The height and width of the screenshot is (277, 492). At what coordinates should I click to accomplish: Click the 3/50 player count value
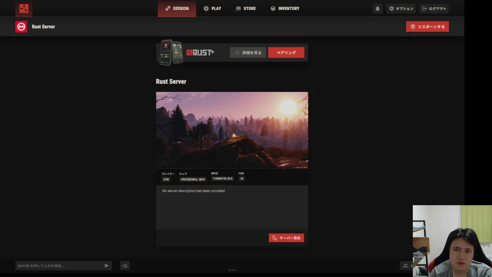(x=166, y=179)
